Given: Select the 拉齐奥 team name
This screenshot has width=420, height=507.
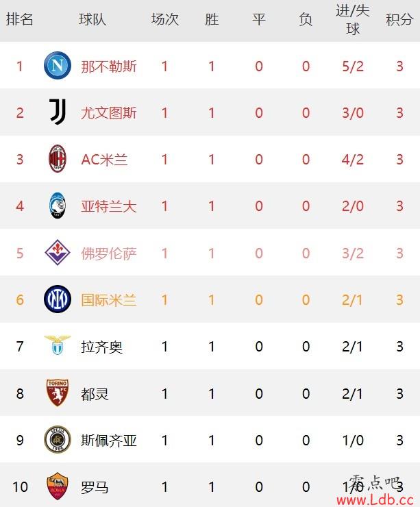Looking at the screenshot, I should pyautogui.click(x=102, y=347).
